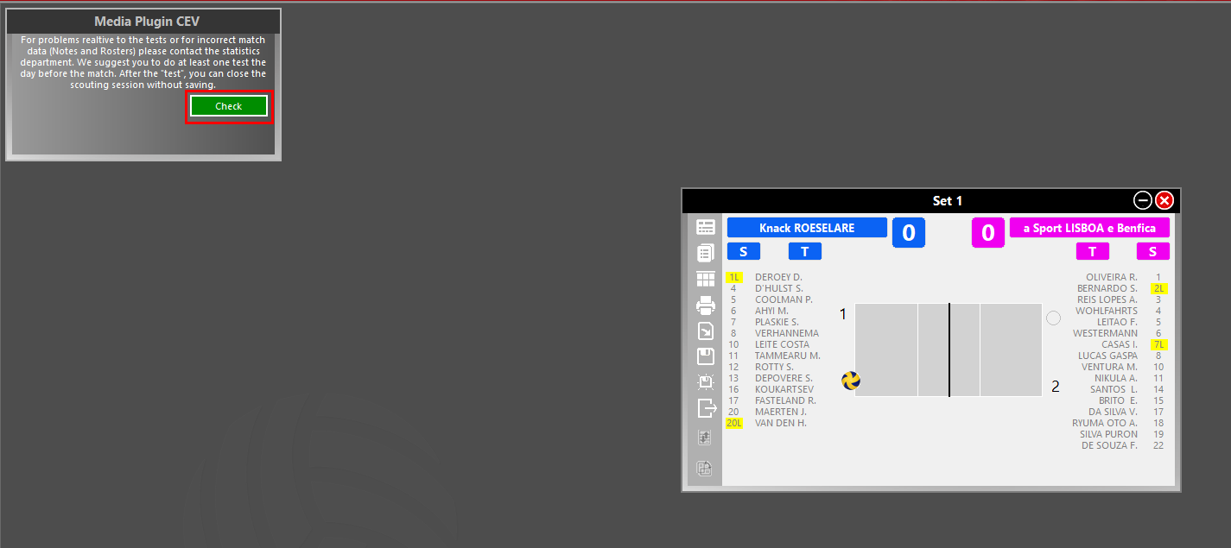The image size is (1231, 548).
Task: Minimize the Set 1 window
Action: pyautogui.click(x=1143, y=200)
